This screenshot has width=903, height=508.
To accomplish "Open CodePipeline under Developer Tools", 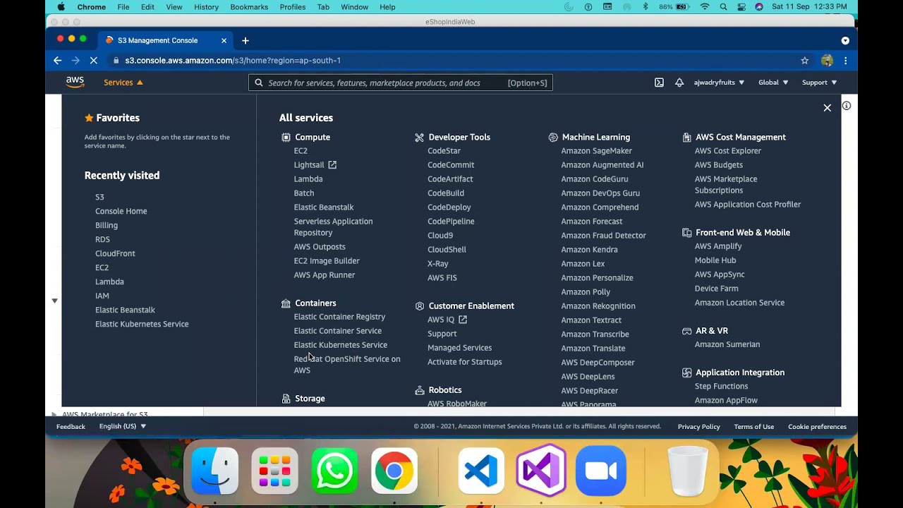I will coord(451,222).
